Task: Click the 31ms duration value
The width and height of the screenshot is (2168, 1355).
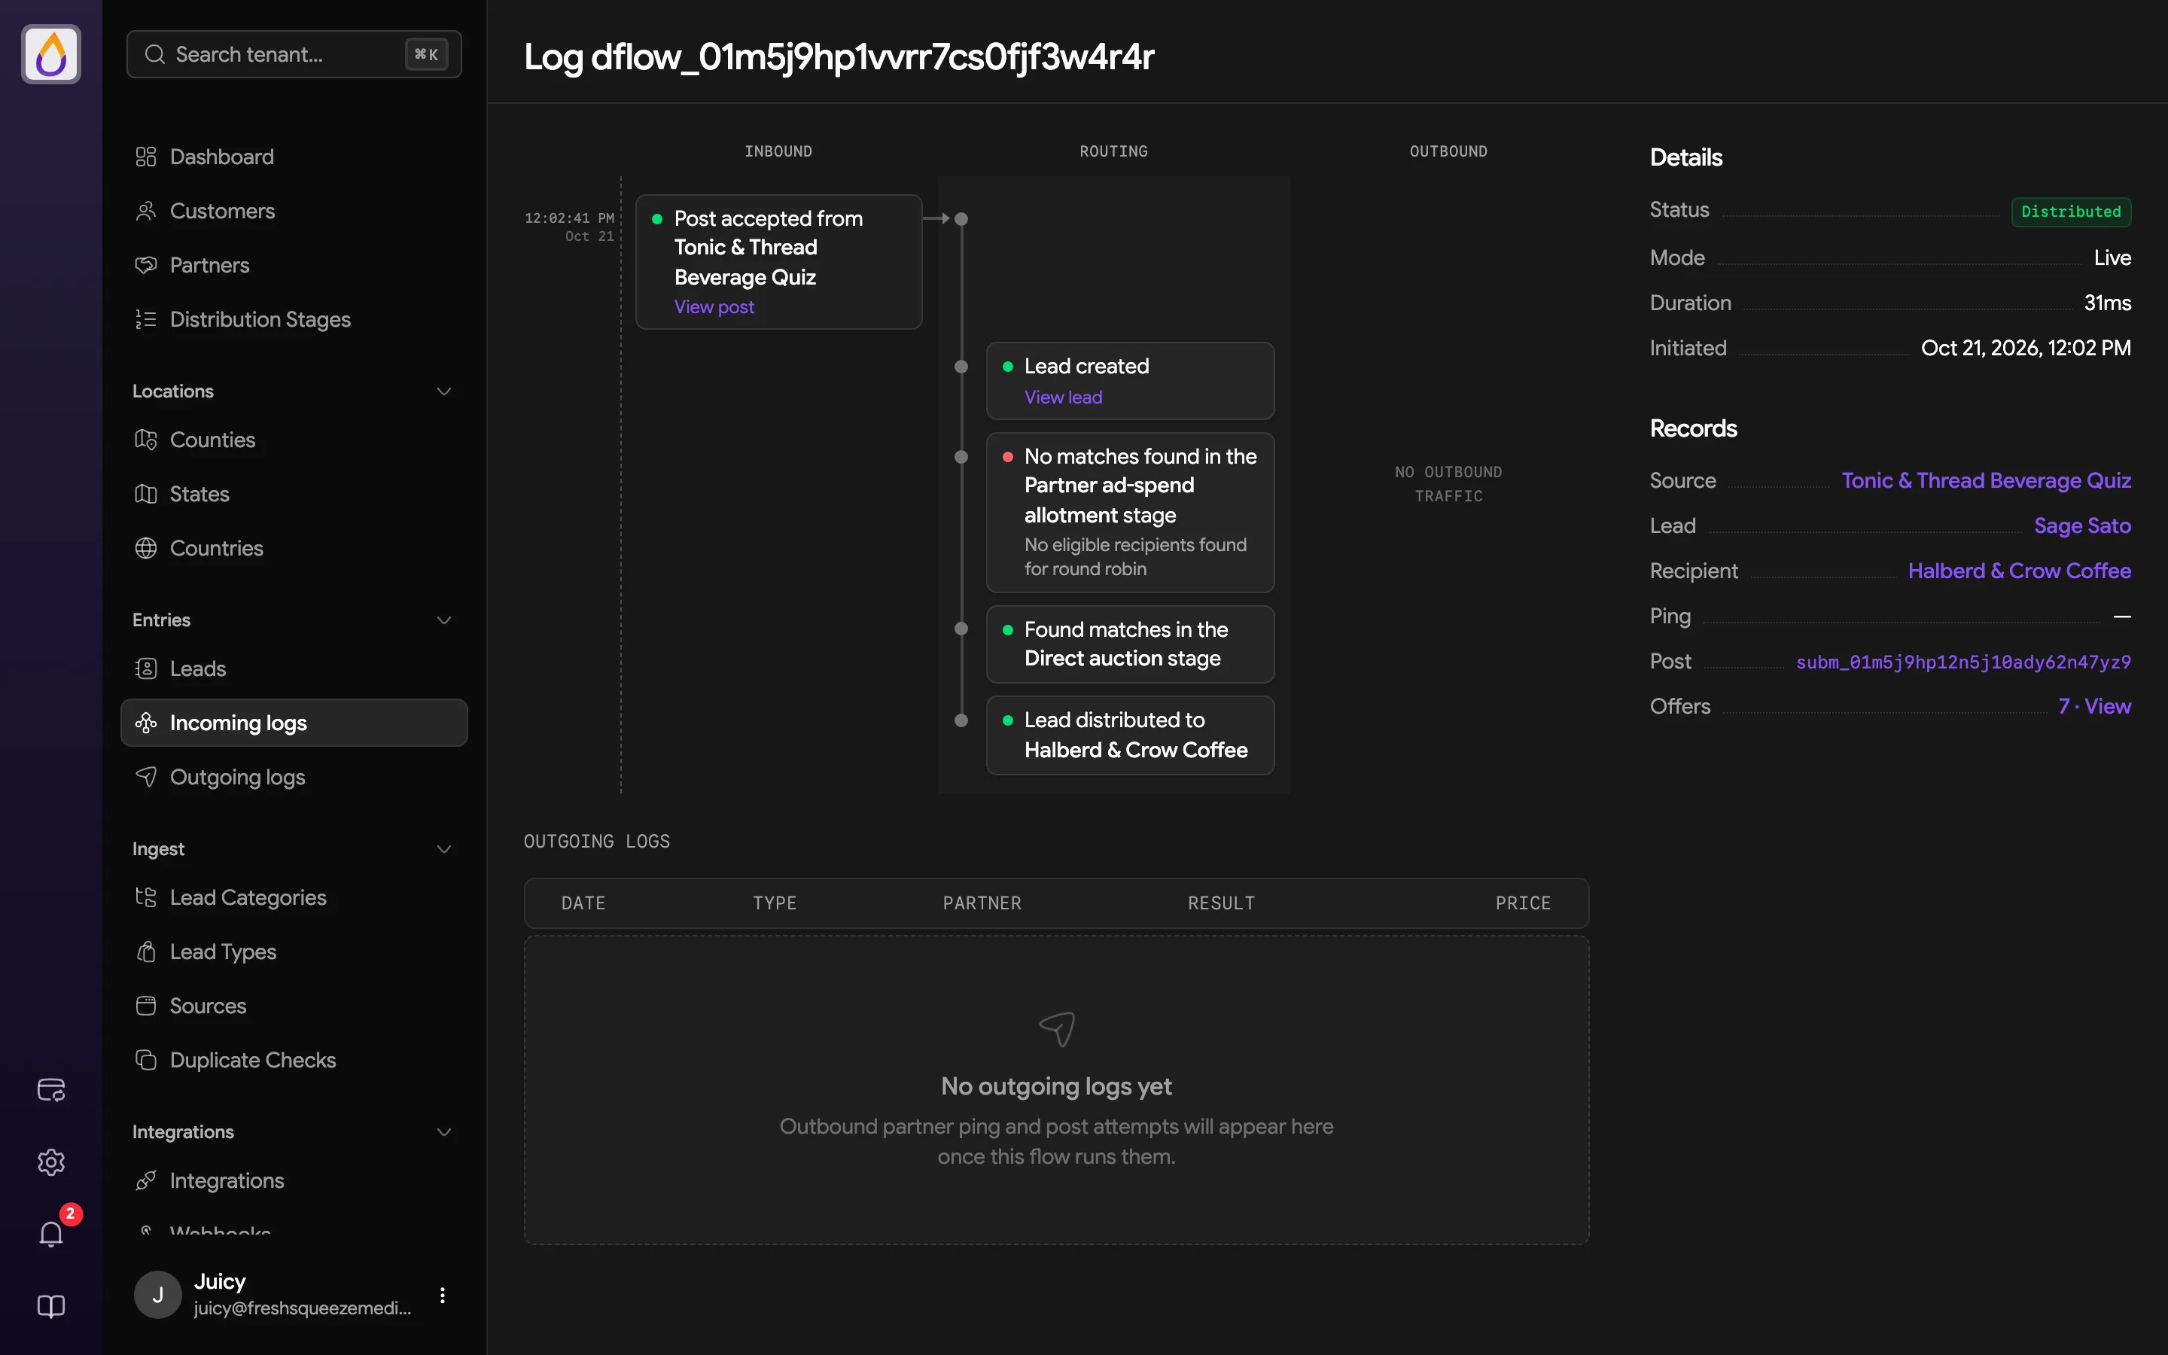Action: point(2107,303)
